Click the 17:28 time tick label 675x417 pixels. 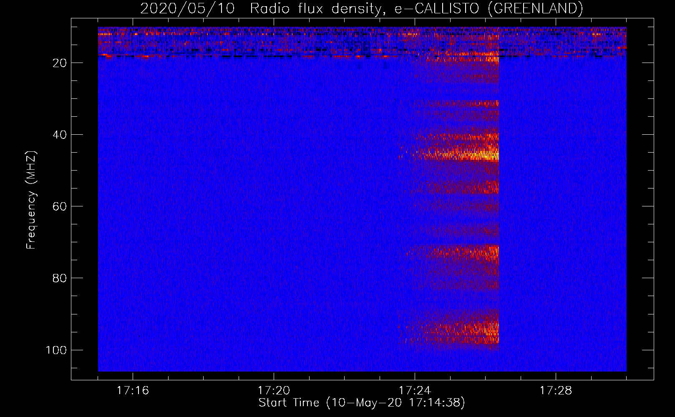556,391
